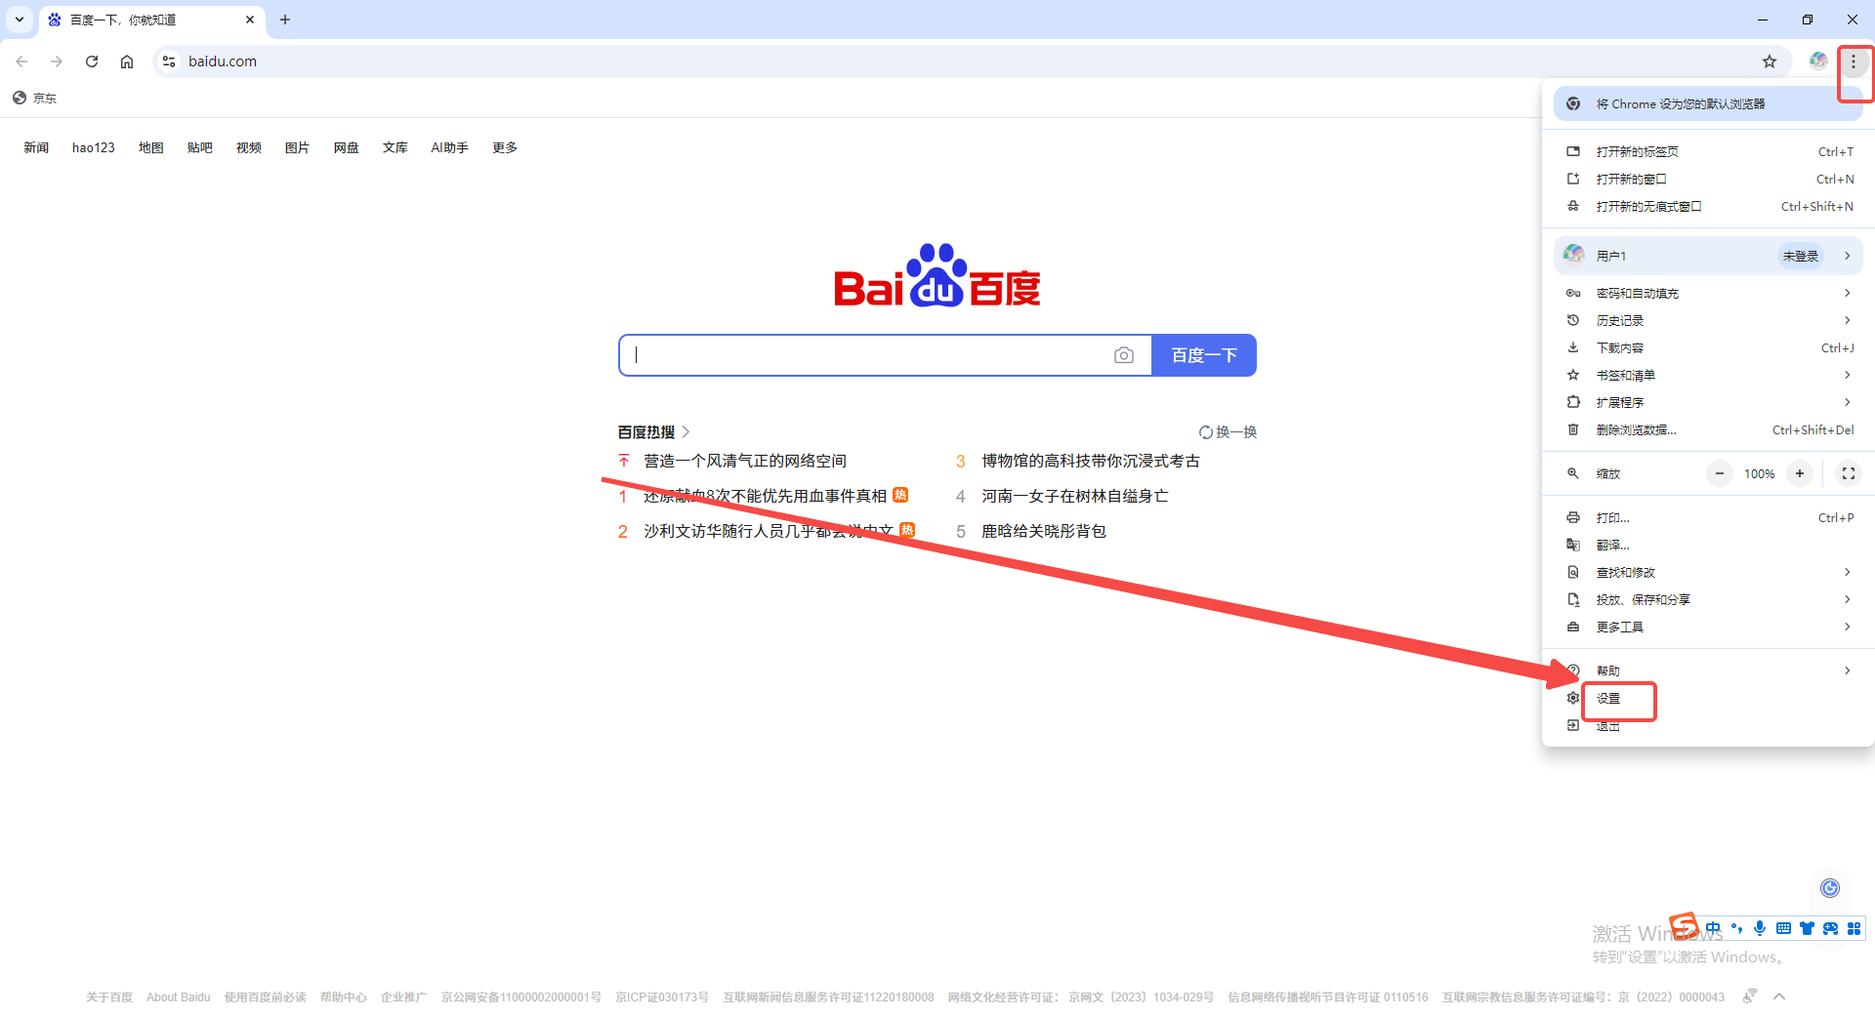This screenshot has height=1015, width=1875.
Task: Click the 百度一下 search button
Action: click(x=1204, y=355)
